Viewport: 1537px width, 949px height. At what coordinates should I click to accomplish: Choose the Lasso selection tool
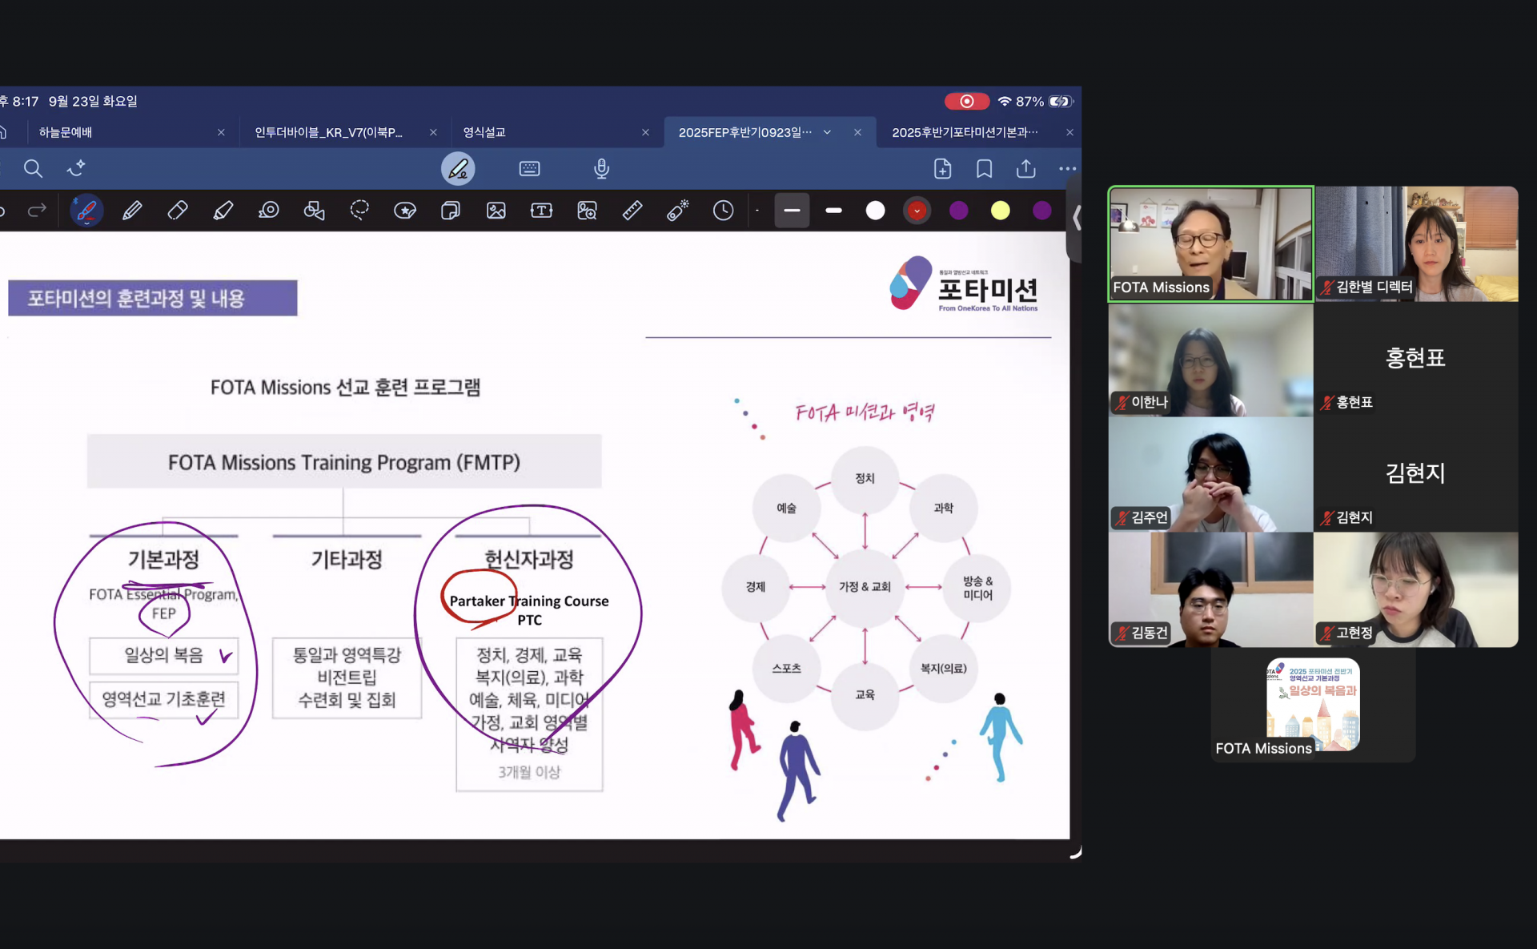[x=359, y=211]
